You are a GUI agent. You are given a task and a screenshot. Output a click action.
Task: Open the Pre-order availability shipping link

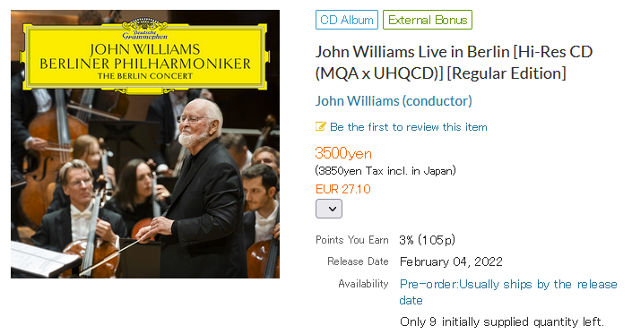point(508,292)
